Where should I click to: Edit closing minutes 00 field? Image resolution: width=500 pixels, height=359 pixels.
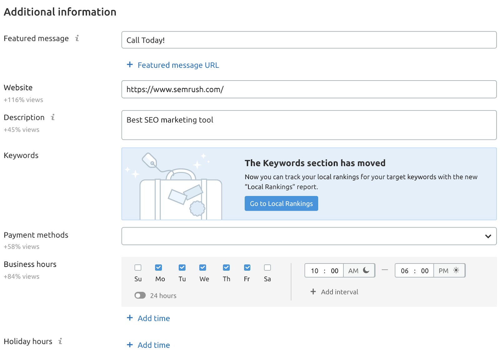pyautogui.click(x=425, y=271)
